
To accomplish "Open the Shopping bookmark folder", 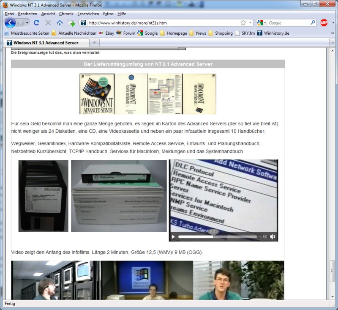I will tap(221, 33).
